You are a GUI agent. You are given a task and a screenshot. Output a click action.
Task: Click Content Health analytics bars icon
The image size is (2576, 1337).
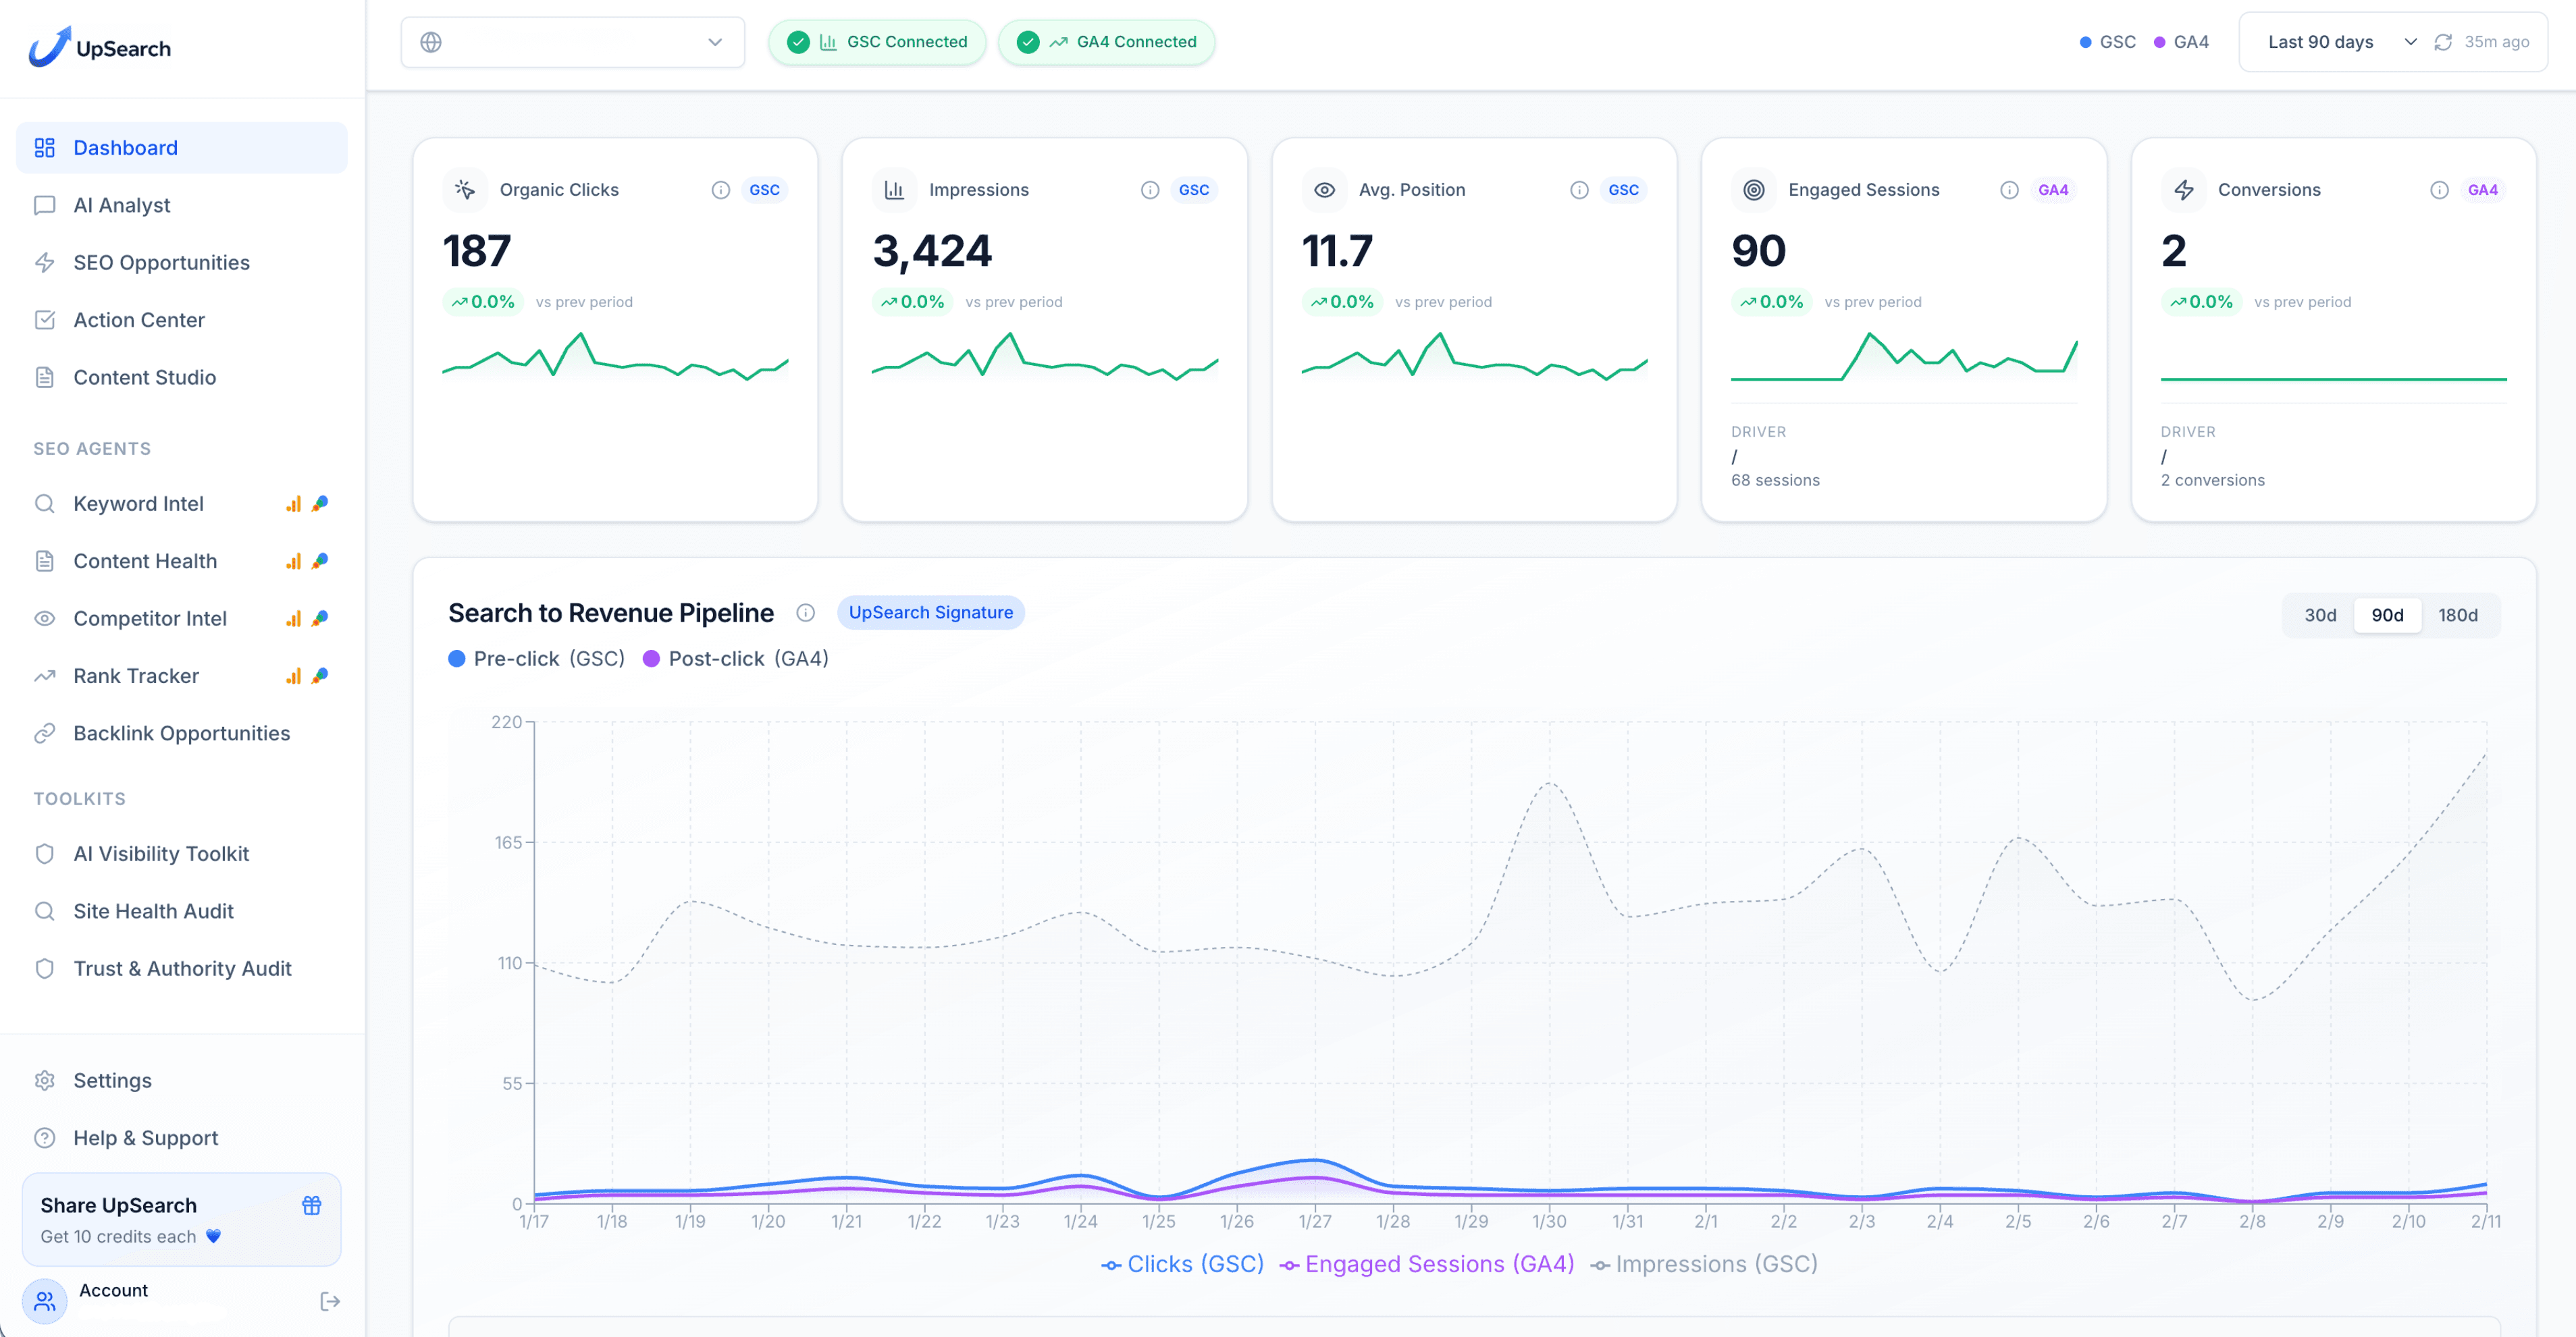coord(293,561)
